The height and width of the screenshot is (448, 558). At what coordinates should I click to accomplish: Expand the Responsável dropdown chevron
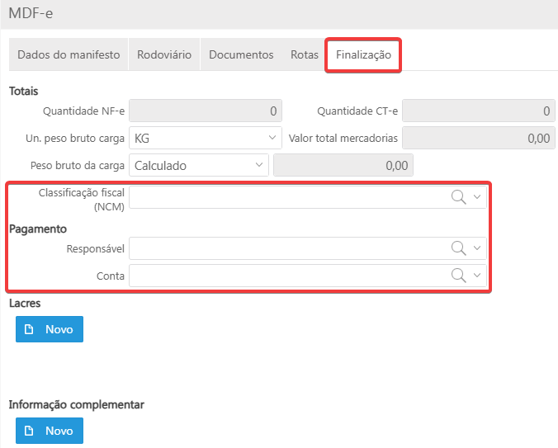tap(477, 248)
